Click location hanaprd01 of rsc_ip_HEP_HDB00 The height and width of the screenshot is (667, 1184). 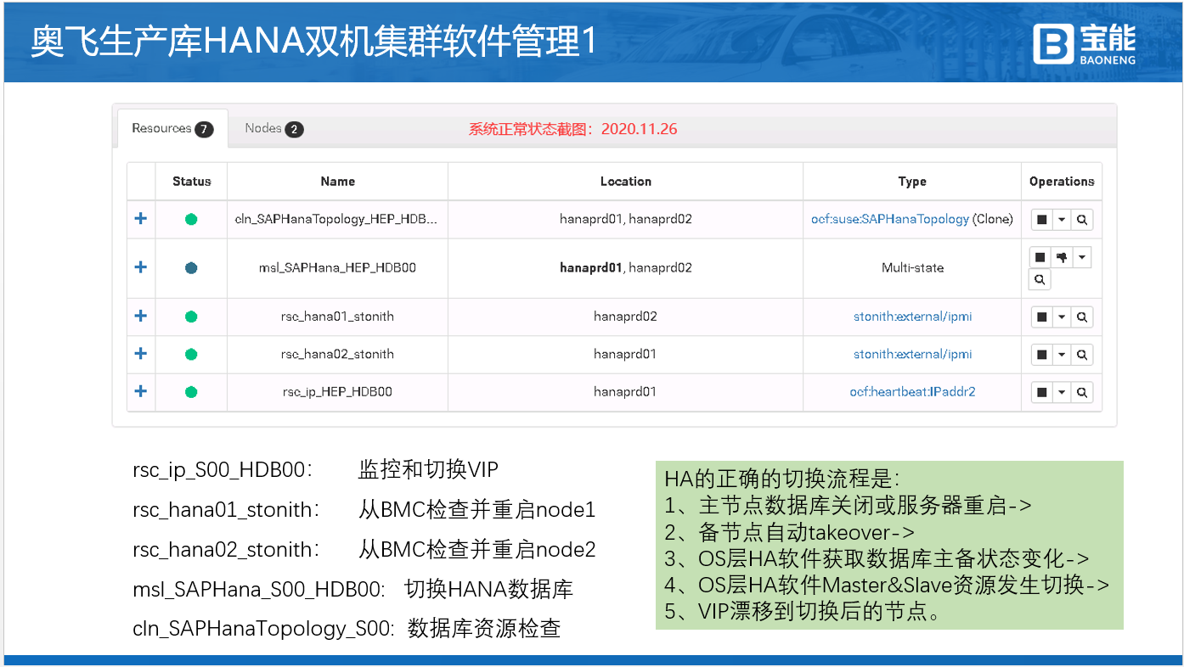point(626,392)
